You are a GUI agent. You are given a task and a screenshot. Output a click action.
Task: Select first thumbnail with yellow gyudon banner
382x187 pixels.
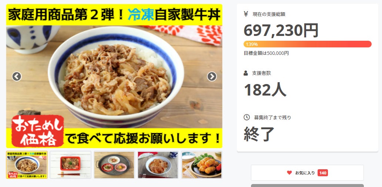pos(27,165)
